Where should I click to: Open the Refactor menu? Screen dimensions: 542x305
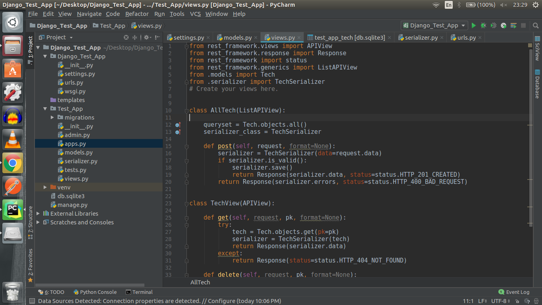tap(137, 14)
